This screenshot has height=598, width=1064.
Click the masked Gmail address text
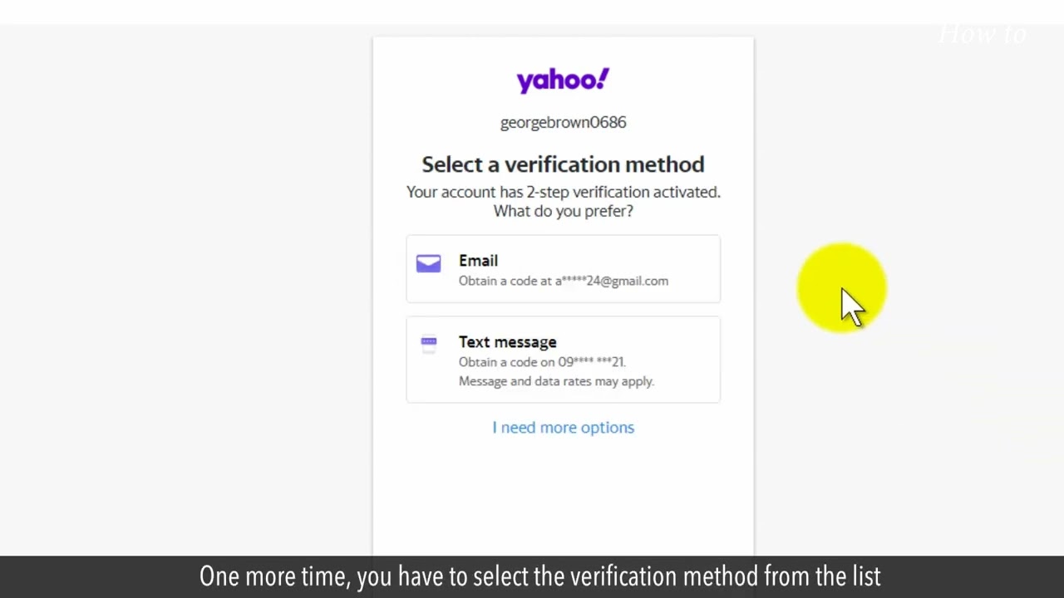tap(612, 281)
